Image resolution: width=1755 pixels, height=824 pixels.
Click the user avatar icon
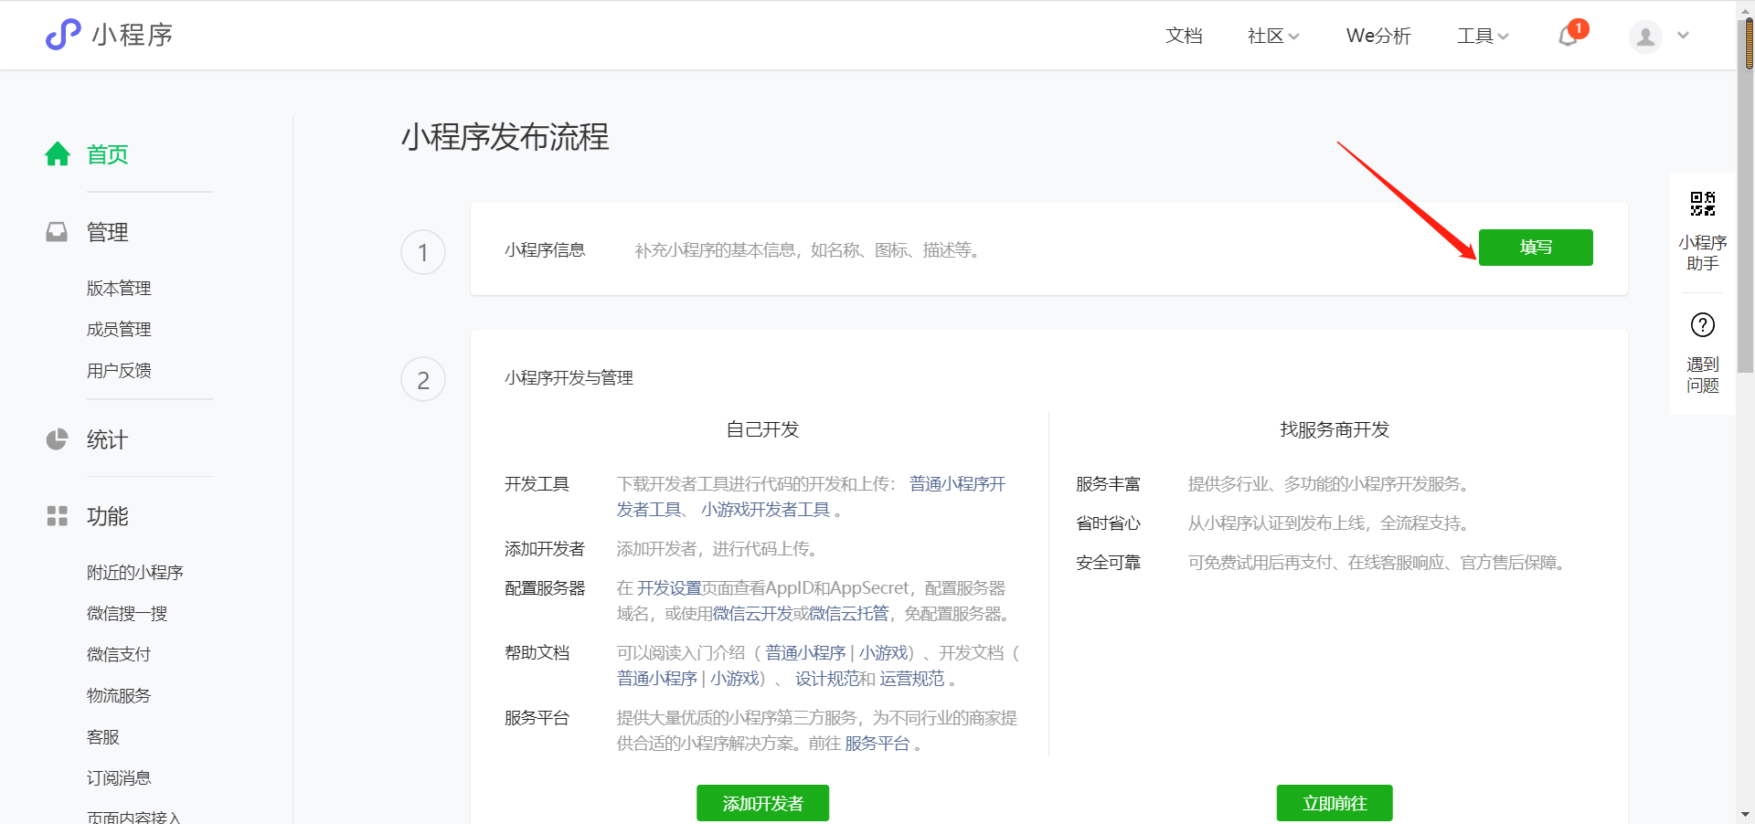[1645, 37]
